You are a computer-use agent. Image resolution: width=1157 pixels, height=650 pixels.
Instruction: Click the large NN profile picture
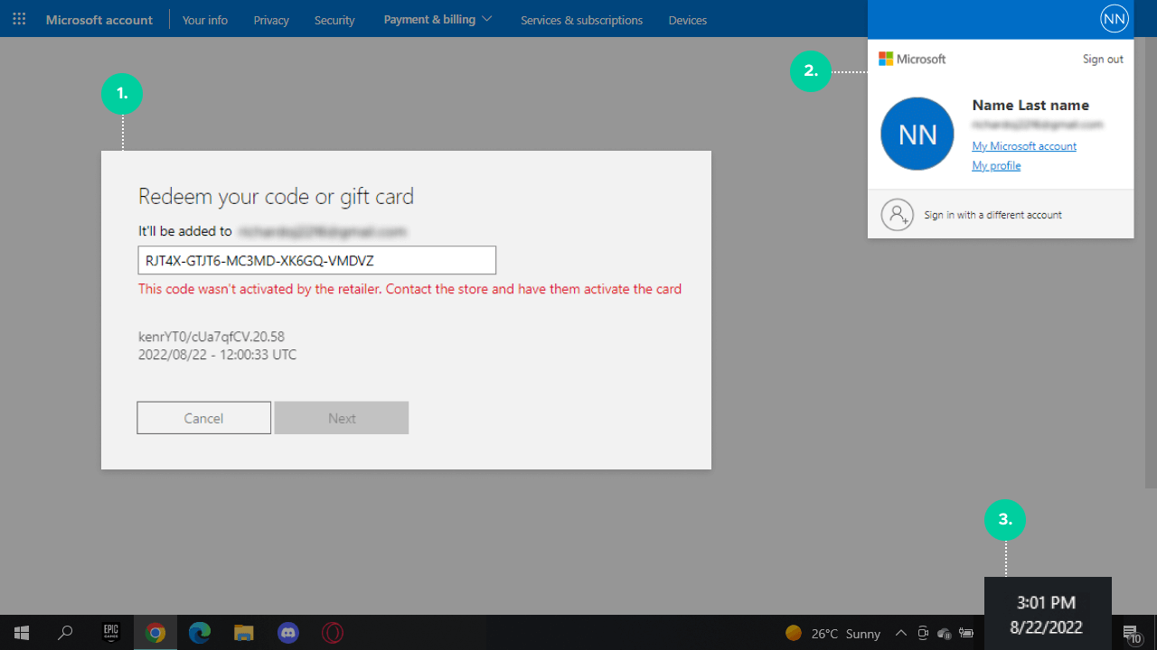917,134
